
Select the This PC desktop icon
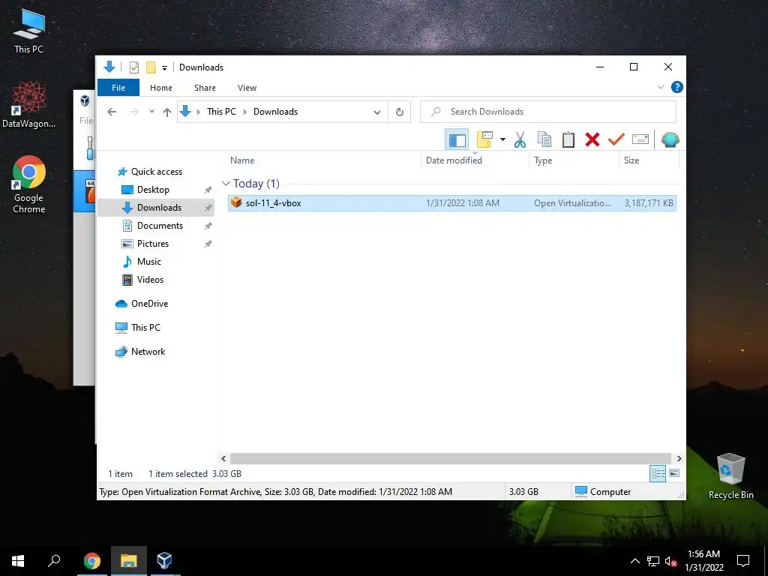[29, 31]
